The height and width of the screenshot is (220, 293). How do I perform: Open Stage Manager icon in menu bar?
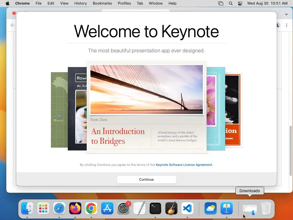tap(221, 3)
